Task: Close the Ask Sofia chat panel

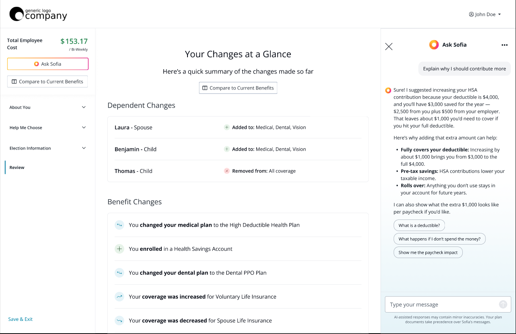Action: tap(388, 46)
